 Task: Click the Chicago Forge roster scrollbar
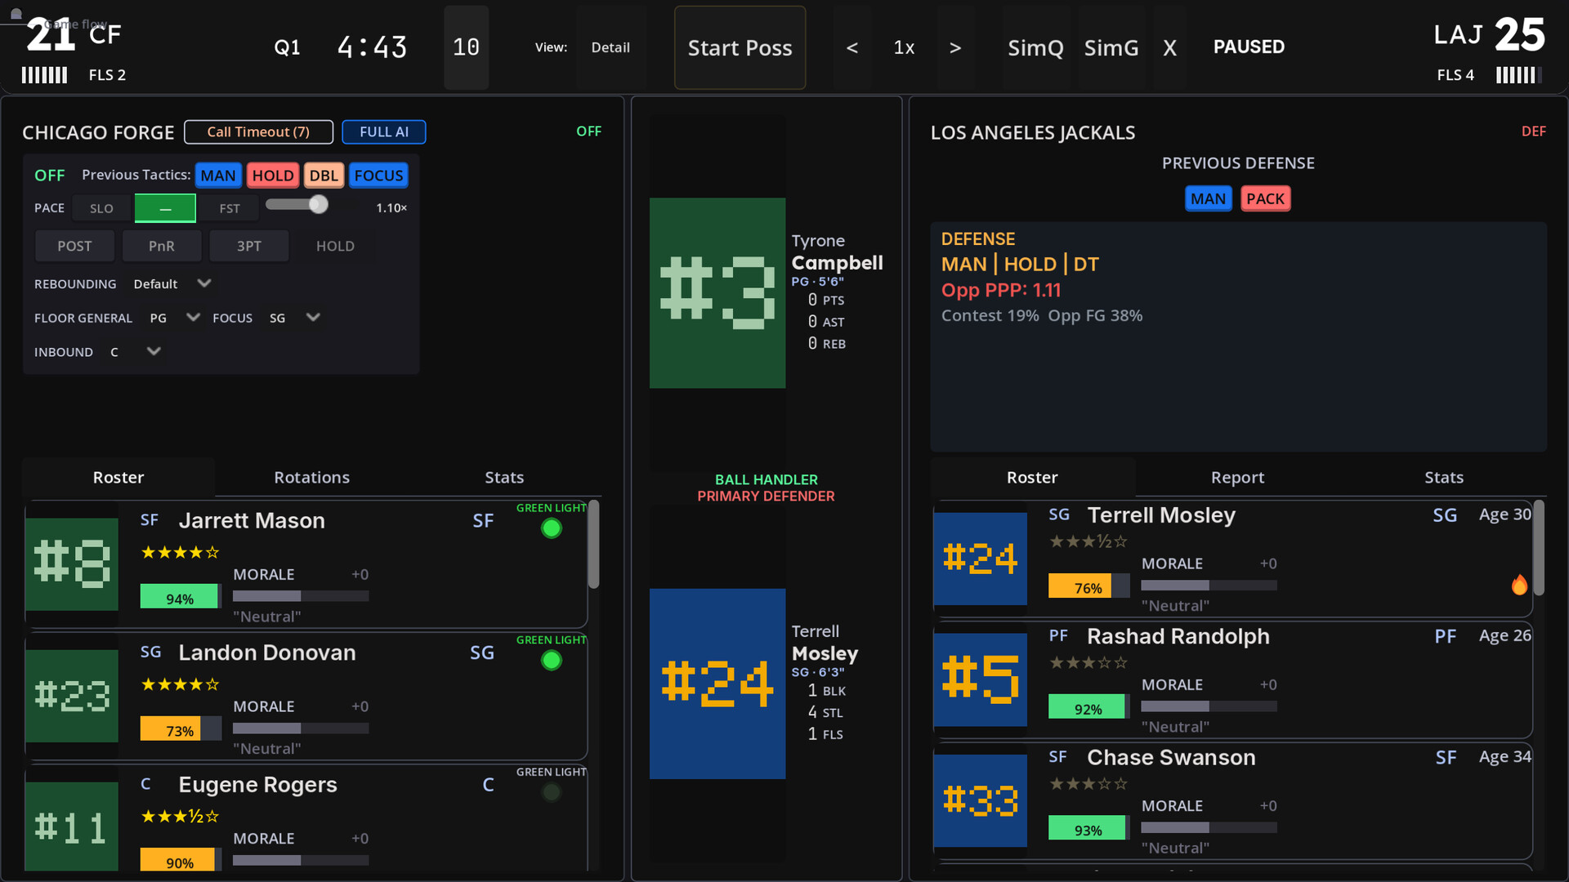(x=594, y=546)
